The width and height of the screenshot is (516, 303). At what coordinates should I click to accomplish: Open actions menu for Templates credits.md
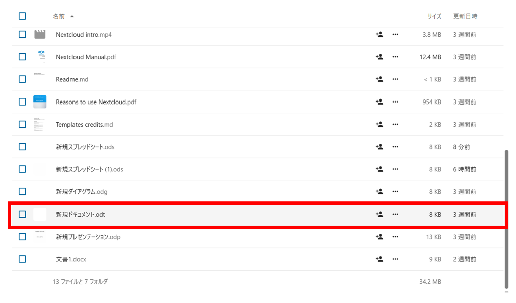click(395, 125)
